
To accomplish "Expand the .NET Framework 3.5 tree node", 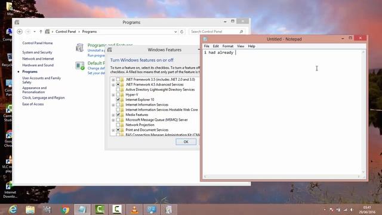I will [x=113, y=79].
